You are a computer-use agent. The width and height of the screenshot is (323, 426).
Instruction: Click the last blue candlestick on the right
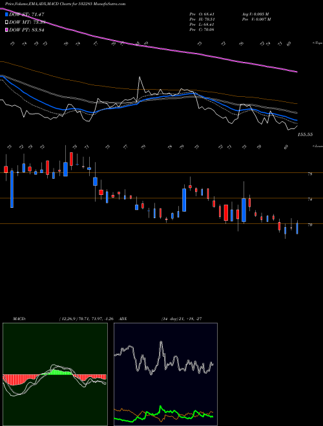[297, 228]
